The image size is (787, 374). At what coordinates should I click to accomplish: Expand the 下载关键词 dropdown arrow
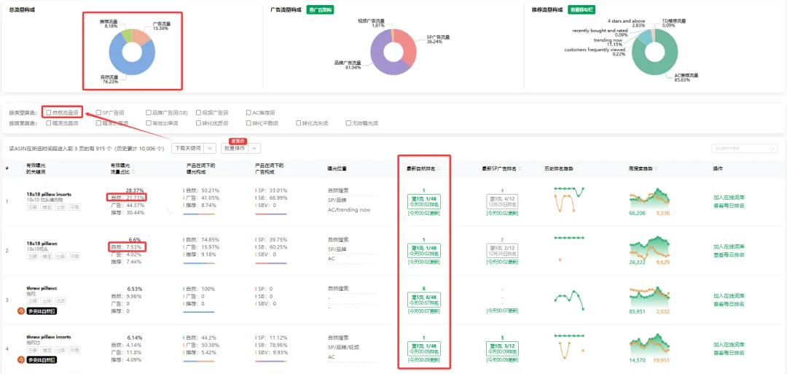[211, 148]
